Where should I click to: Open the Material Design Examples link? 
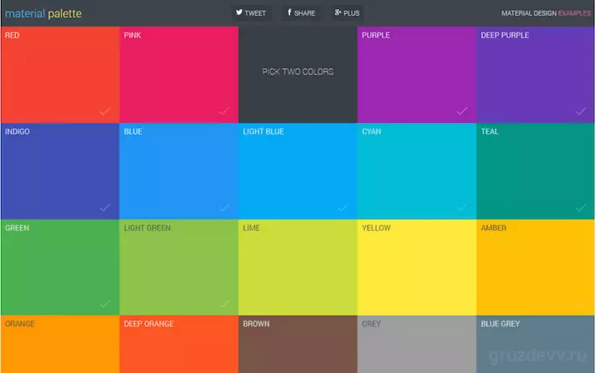point(546,13)
